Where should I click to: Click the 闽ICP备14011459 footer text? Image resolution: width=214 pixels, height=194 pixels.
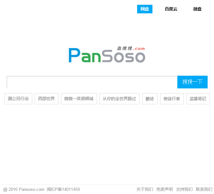tap(63, 189)
